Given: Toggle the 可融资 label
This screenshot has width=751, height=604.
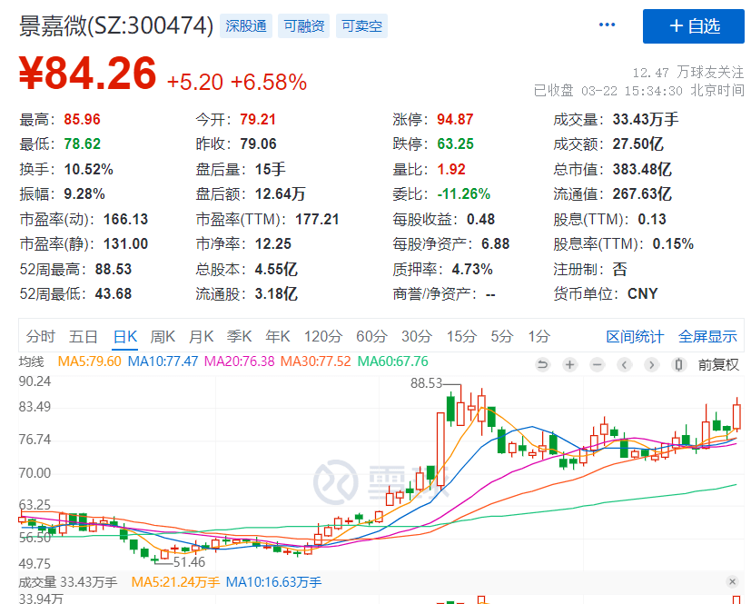Looking at the screenshot, I should coord(303,26).
